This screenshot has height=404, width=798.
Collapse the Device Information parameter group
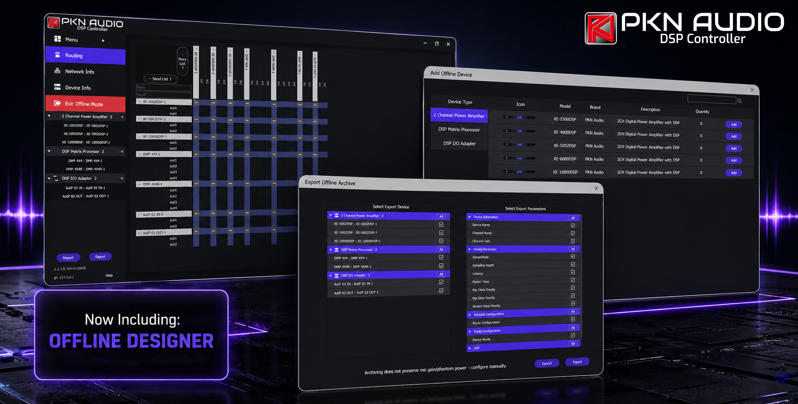(x=470, y=217)
